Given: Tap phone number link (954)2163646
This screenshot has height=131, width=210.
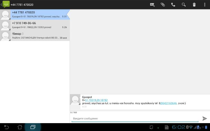Looking at the screenshot, I should (x=169, y=103).
